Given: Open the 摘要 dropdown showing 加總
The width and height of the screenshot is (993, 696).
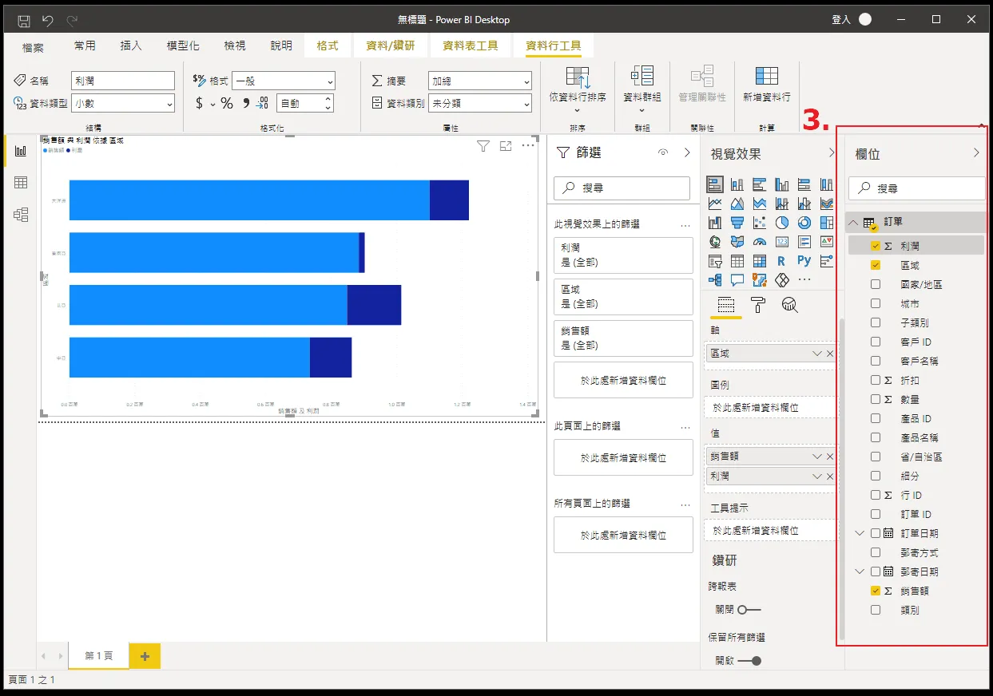Looking at the screenshot, I should [x=480, y=81].
